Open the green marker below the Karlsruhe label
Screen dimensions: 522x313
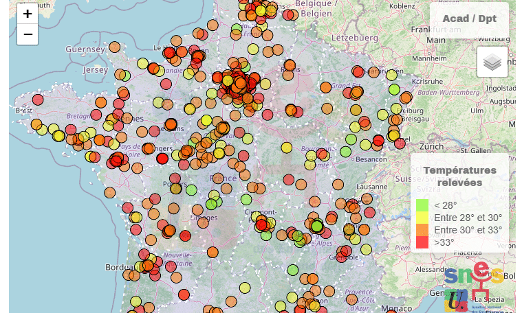click(x=394, y=89)
